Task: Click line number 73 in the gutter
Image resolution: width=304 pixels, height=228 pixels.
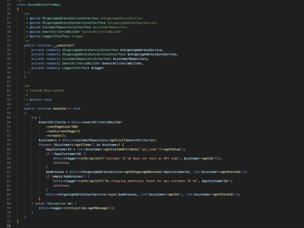Action: [9, 226]
